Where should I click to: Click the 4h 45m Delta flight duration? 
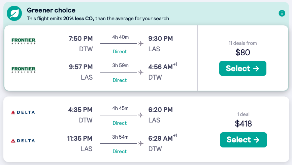tap(120, 108)
